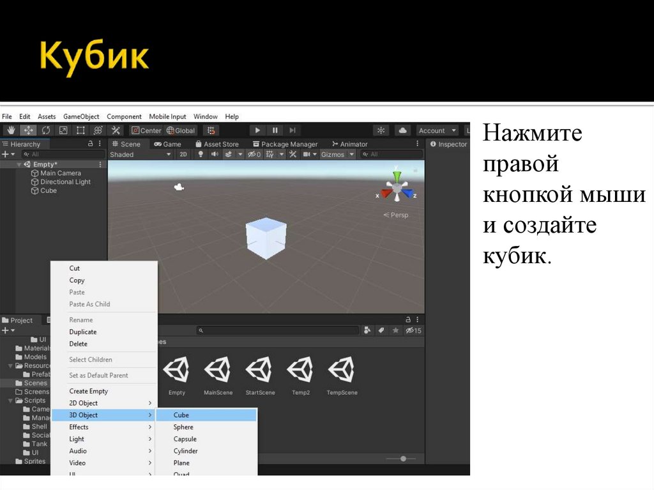Open the GameObject menu
The height and width of the screenshot is (490, 654).
point(81,116)
